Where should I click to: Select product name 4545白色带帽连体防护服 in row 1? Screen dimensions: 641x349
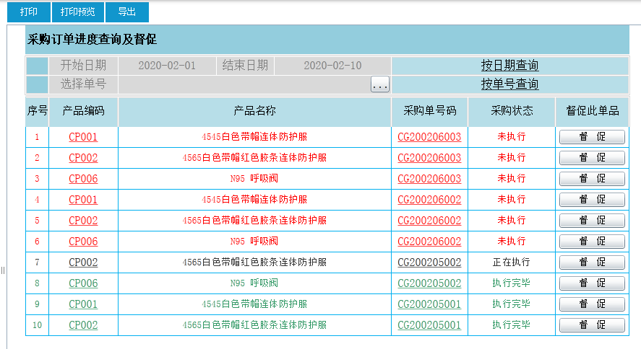click(254, 136)
